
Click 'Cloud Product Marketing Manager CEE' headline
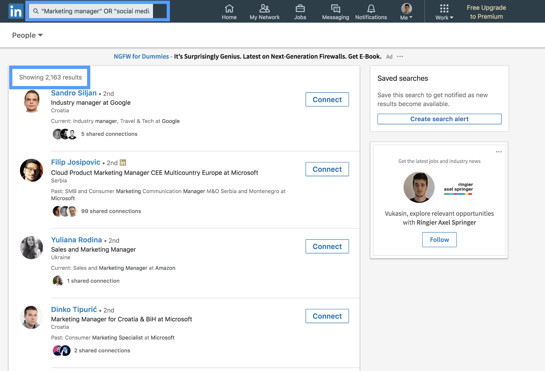154,173
